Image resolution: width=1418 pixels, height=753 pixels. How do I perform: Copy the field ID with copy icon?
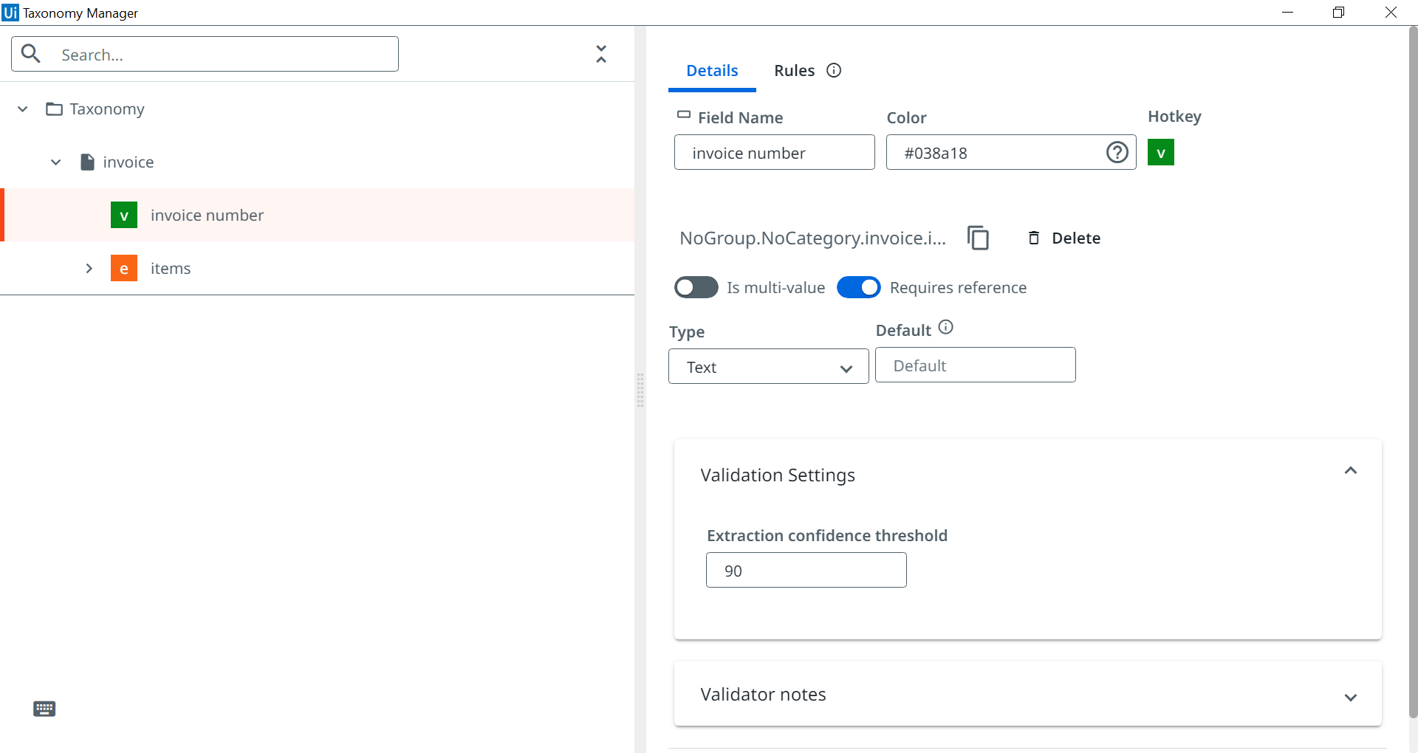pos(978,238)
